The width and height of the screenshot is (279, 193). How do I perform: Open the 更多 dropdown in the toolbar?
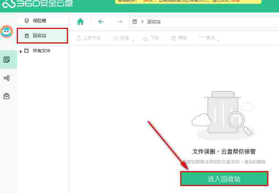coord(208,38)
